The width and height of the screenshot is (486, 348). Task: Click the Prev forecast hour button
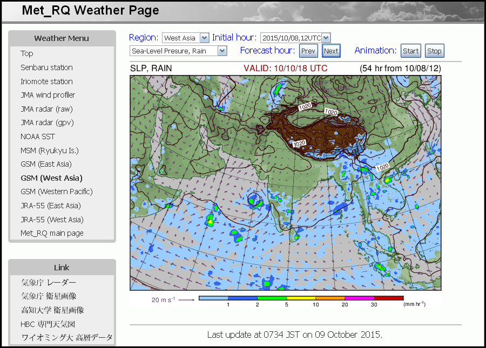click(308, 51)
